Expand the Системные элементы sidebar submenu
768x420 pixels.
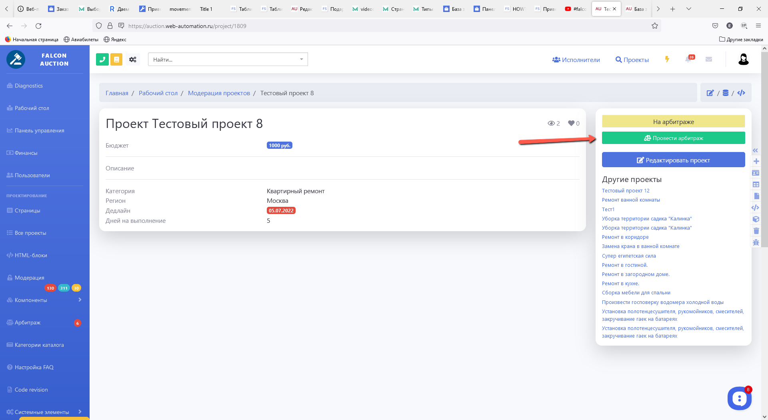(80, 412)
